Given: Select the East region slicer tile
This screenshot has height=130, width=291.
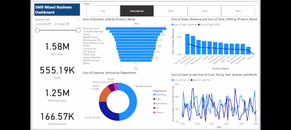Looking at the screenshot, I should (x=103, y=11).
